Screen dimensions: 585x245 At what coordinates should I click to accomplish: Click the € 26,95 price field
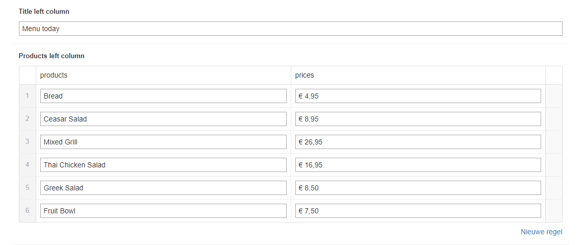(x=418, y=142)
